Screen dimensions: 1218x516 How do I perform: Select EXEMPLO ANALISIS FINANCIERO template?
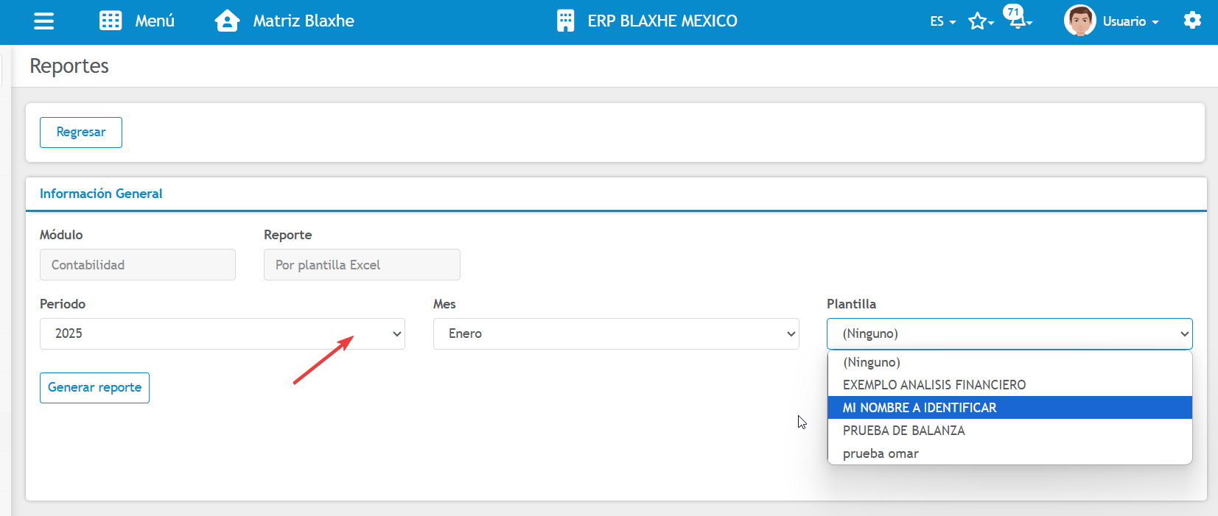tap(1009, 385)
